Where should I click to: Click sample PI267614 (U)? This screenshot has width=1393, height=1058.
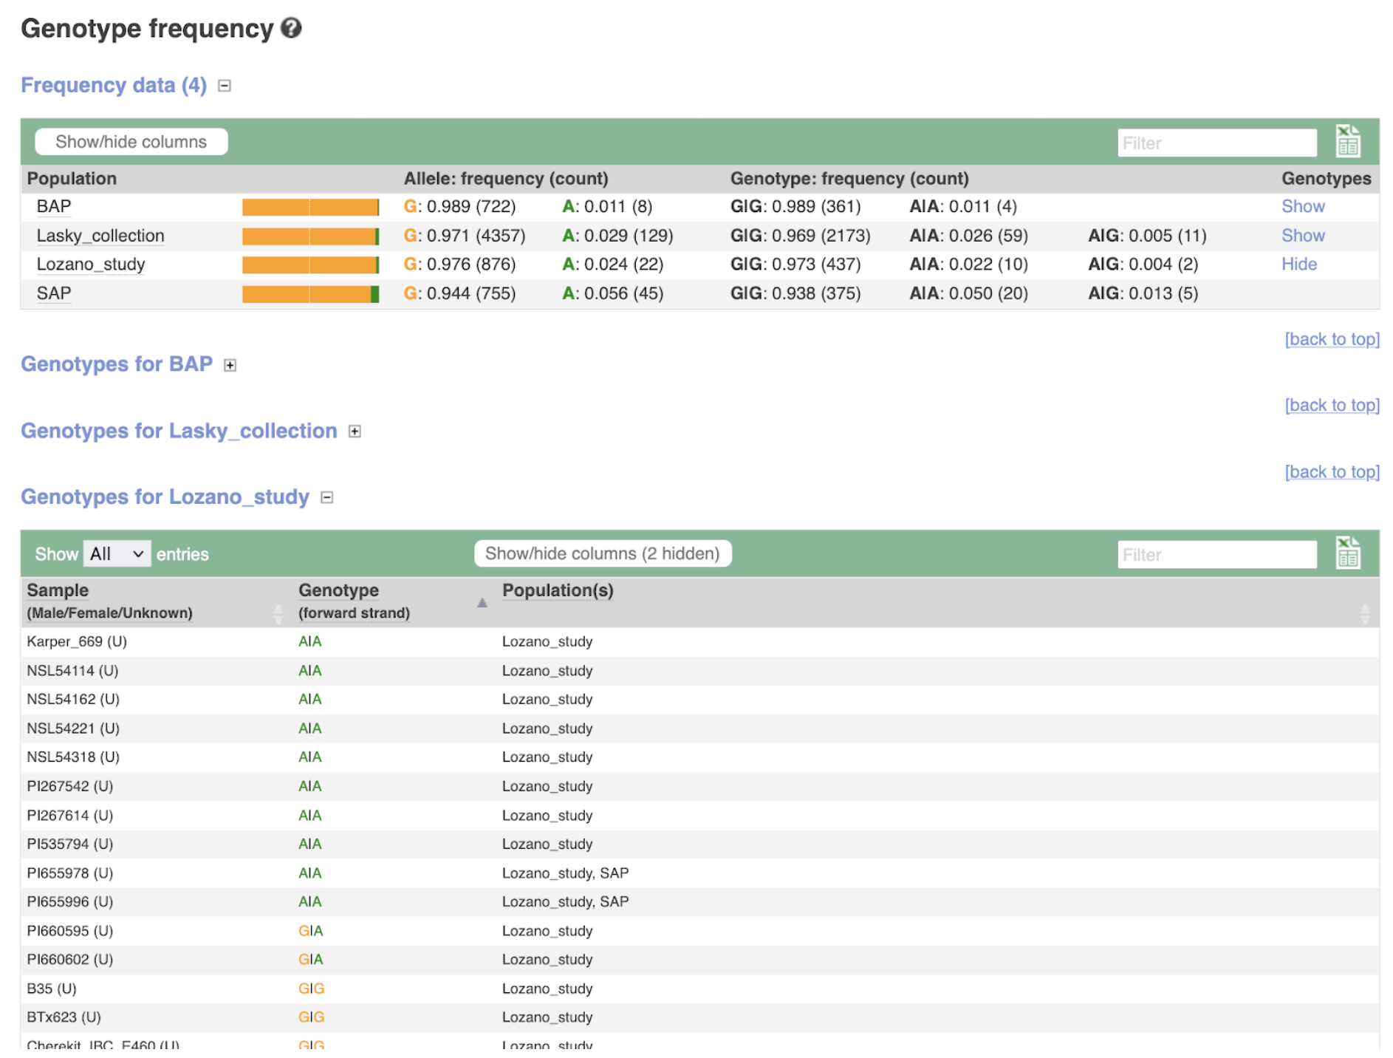click(x=70, y=816)
